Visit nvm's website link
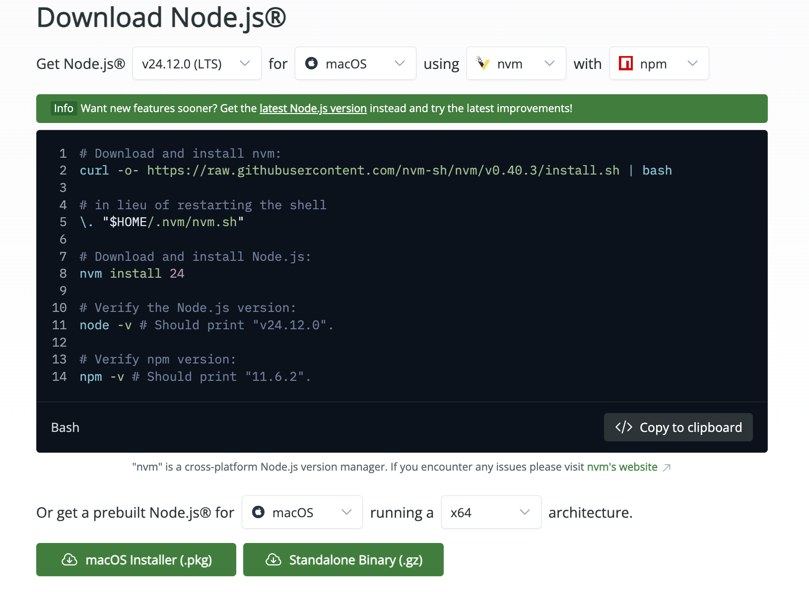 (x=622, y=467)
